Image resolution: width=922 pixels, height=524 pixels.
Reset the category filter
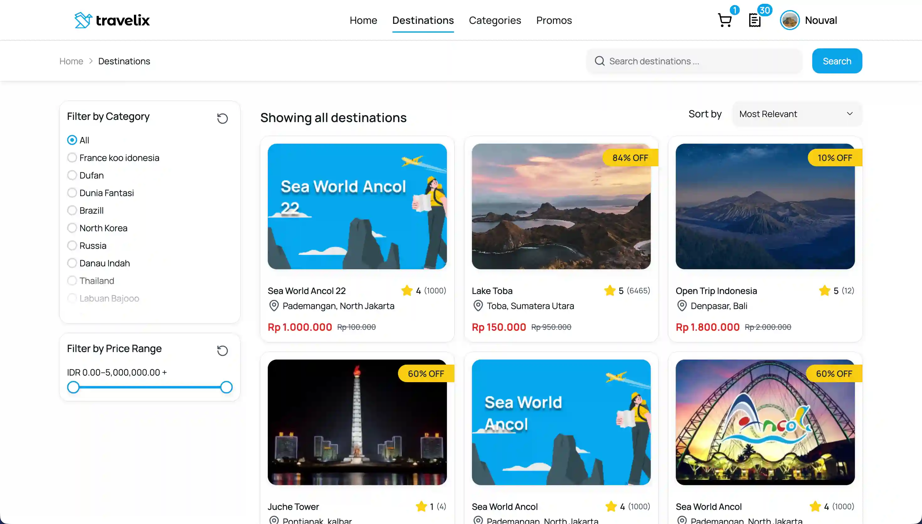tap(223, 118)
